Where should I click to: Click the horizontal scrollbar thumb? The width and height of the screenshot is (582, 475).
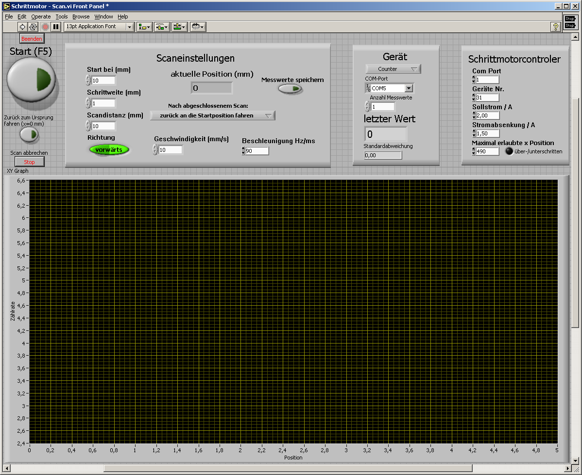coord(288,468)
